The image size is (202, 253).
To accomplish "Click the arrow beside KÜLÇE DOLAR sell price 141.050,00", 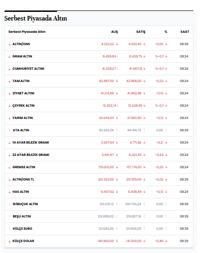I will pyautogui.click(x=144, y=241).
